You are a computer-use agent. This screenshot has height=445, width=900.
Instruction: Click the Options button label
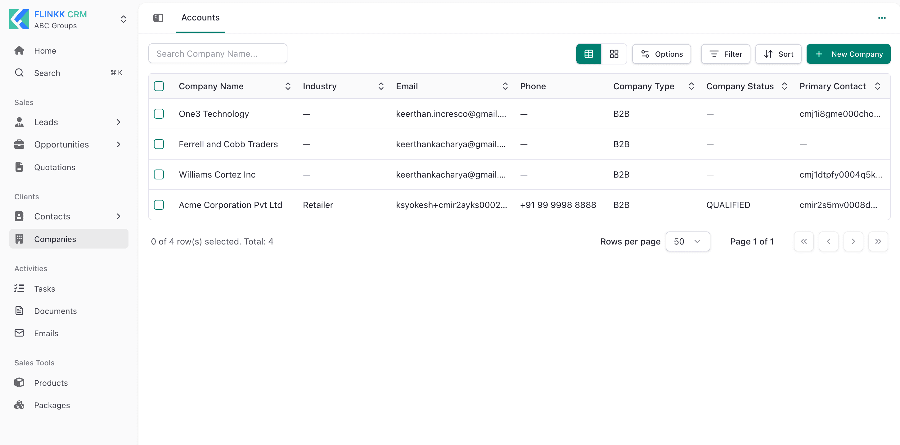(x=669, y=54)
